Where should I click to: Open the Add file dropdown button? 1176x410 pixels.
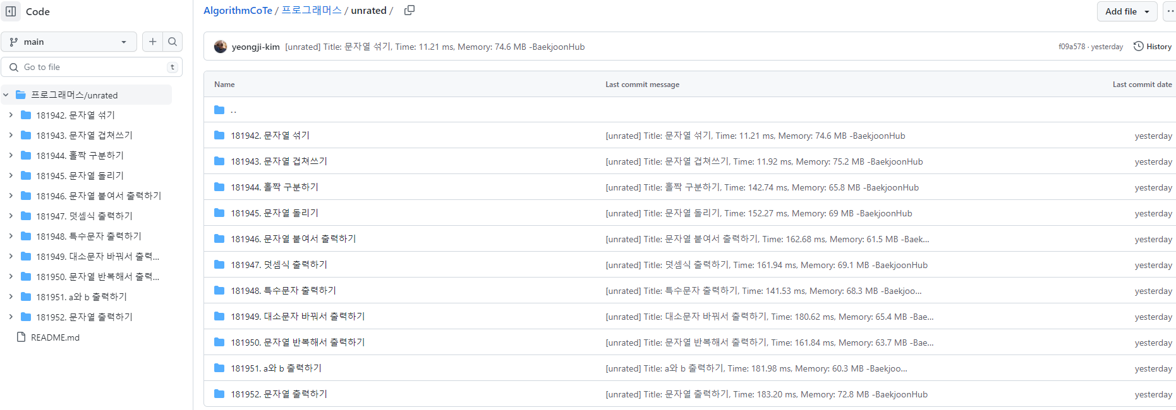(1127, 11)
